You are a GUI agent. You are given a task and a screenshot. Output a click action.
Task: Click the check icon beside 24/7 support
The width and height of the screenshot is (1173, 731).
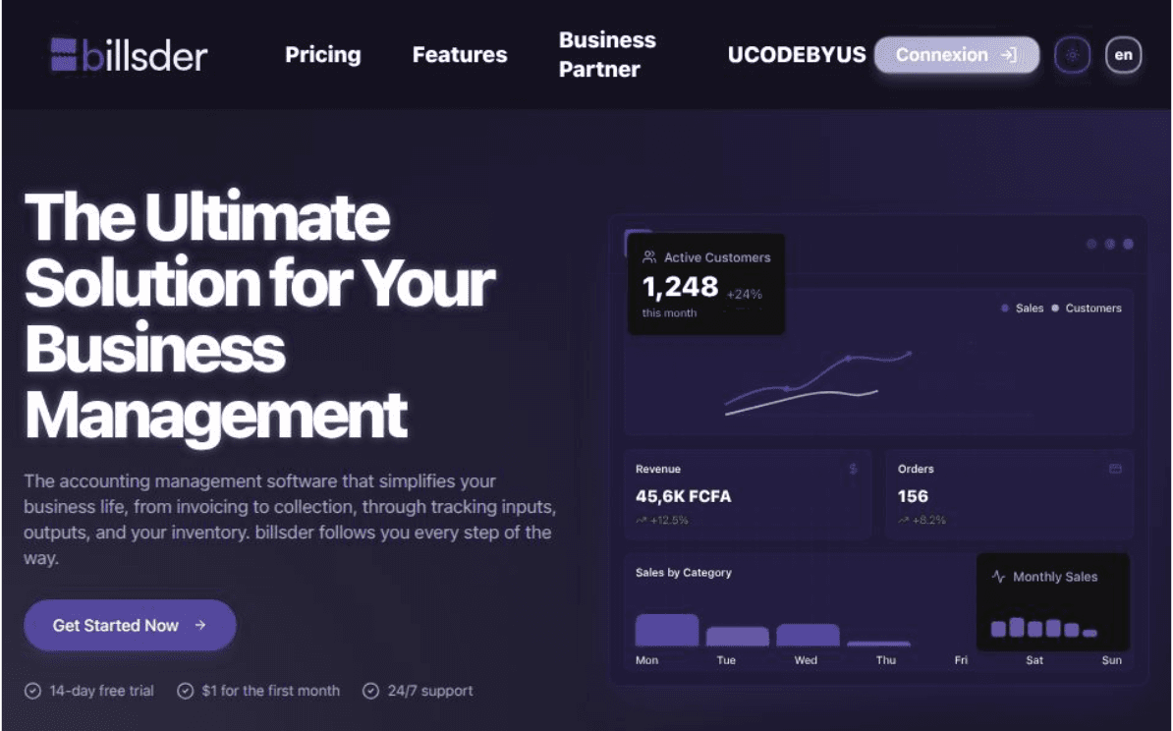[x=371, y=691]
